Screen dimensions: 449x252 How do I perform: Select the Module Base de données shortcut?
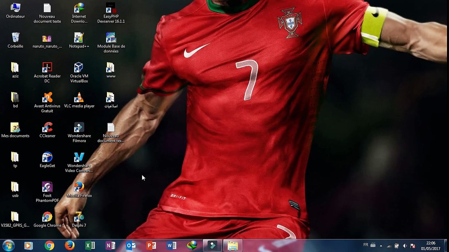pos(111,43)
